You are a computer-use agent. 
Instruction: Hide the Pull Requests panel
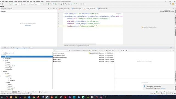pyautogui.click(x=56, y=9)
